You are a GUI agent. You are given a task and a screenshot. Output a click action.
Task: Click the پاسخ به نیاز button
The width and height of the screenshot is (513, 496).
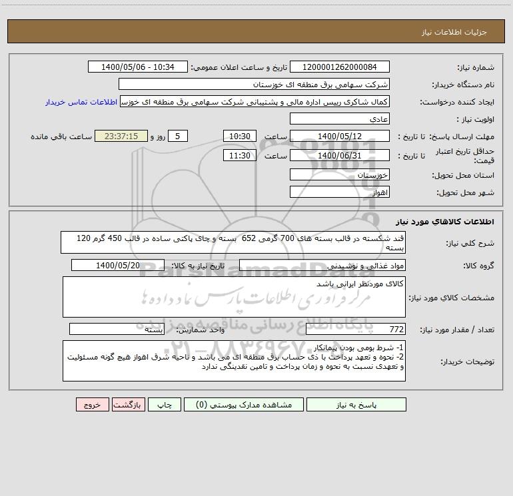tap(356, 404)
